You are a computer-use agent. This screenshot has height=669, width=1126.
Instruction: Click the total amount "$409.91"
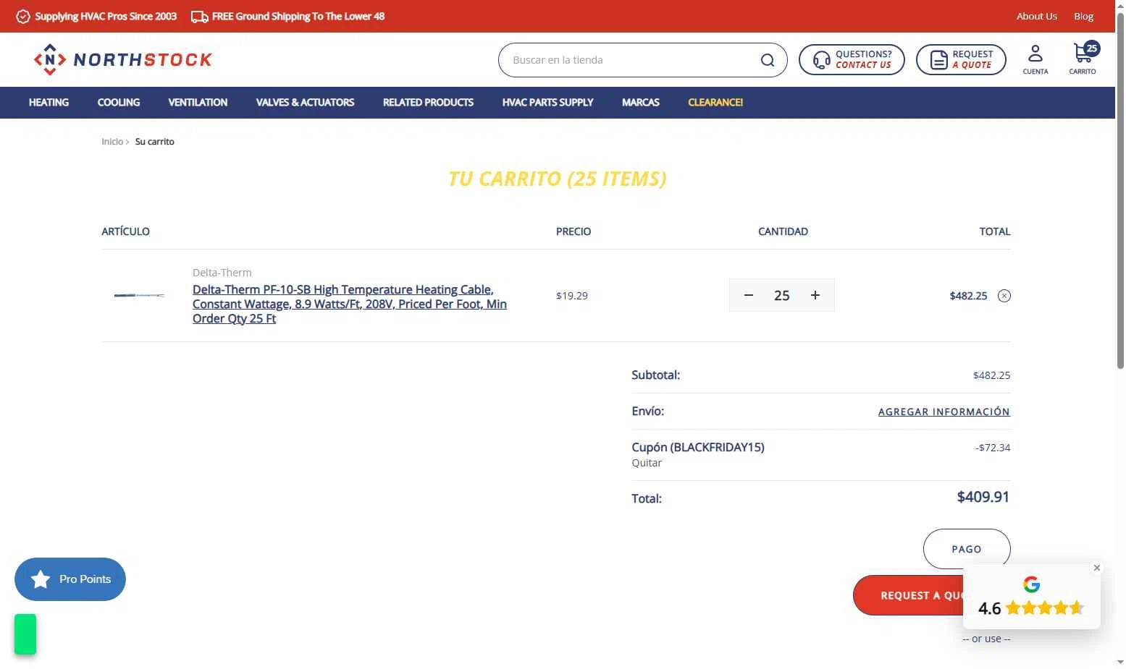coord(983,497)
